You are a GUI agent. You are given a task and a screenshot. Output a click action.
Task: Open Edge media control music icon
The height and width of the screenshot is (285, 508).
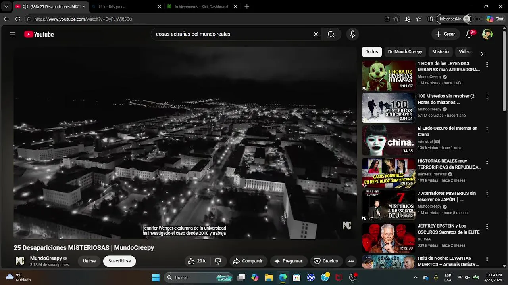pos(408,19)
